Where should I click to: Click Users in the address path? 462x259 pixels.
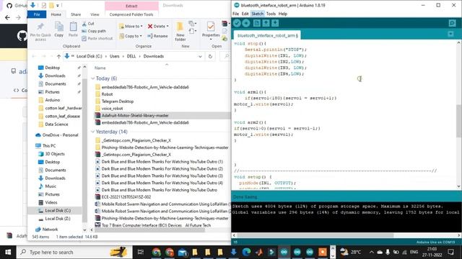point(115,56)
